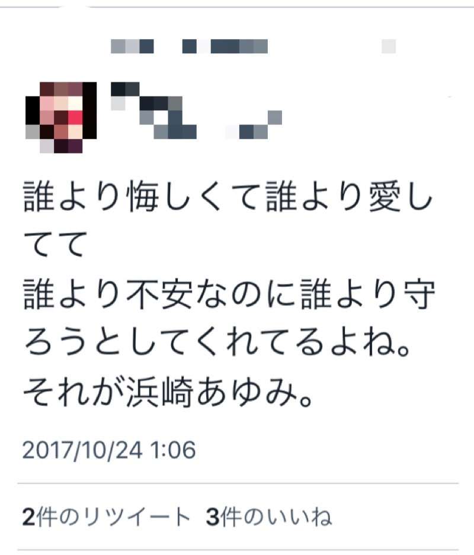Click the bold likes count 3

(212, 517)
